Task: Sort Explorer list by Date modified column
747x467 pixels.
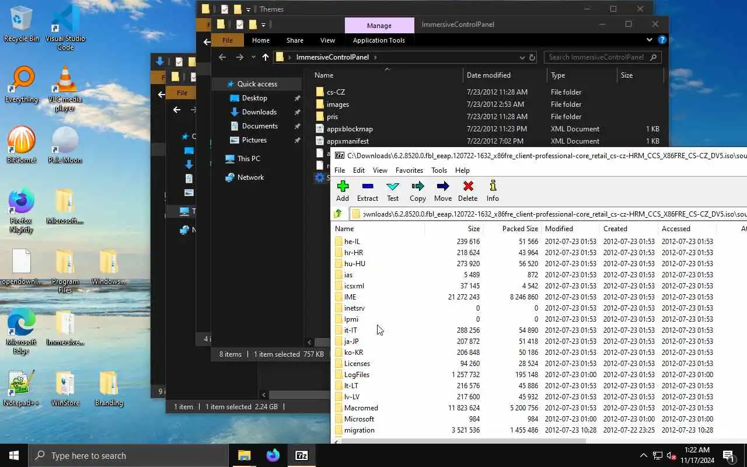Action: (505, 75)
